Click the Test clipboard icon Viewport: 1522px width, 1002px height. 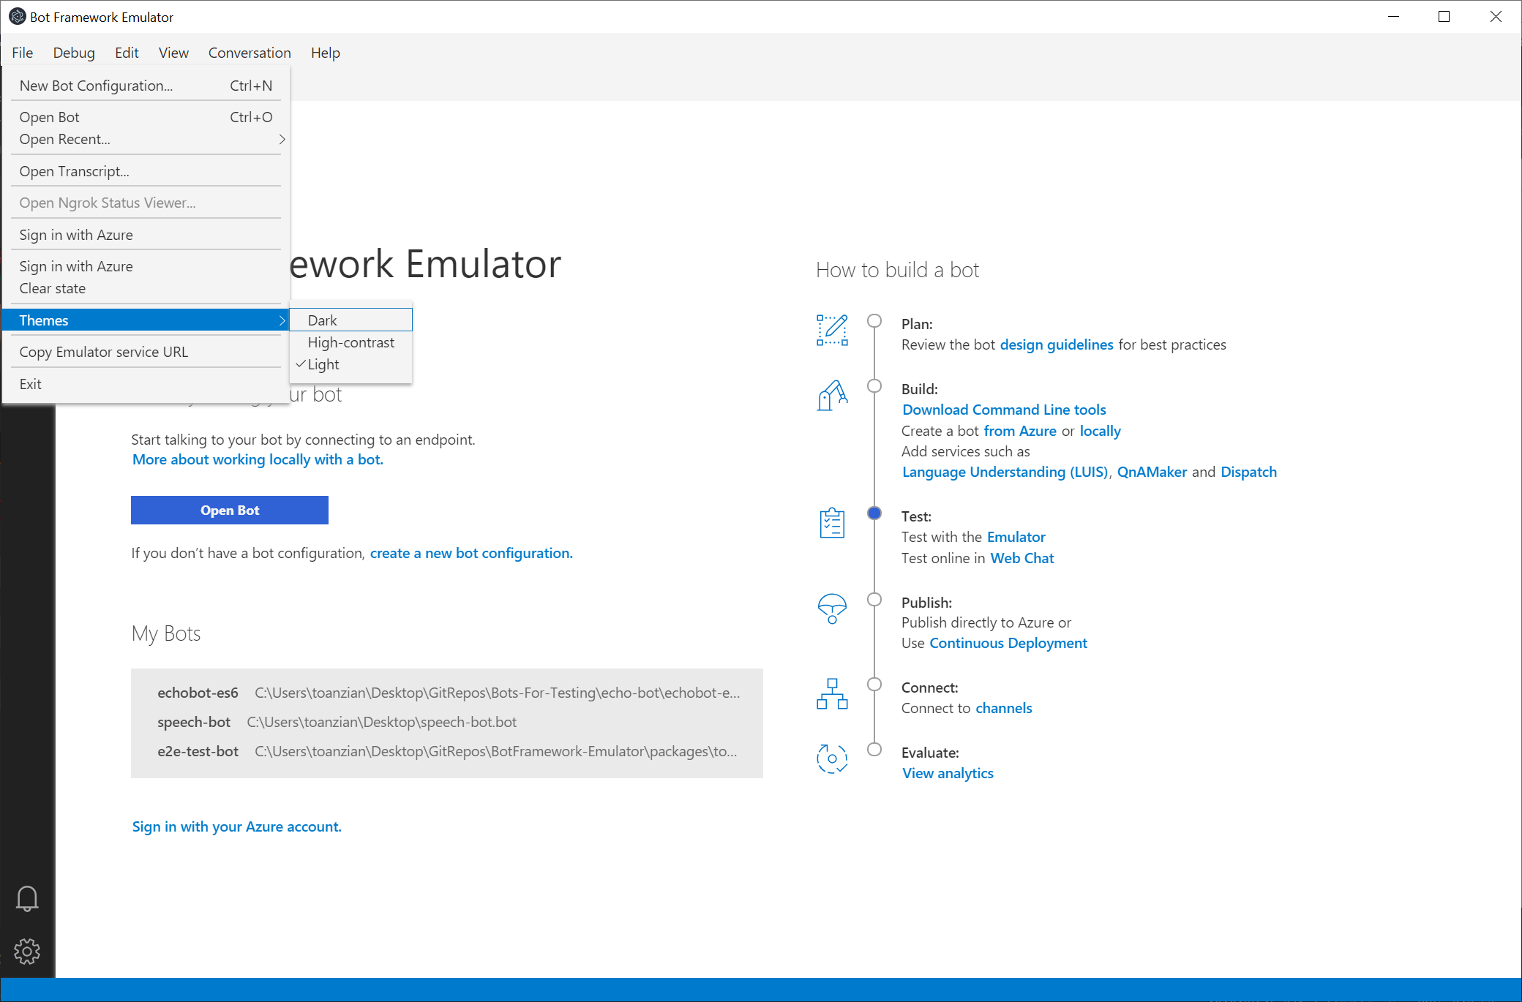coord(832,523)
